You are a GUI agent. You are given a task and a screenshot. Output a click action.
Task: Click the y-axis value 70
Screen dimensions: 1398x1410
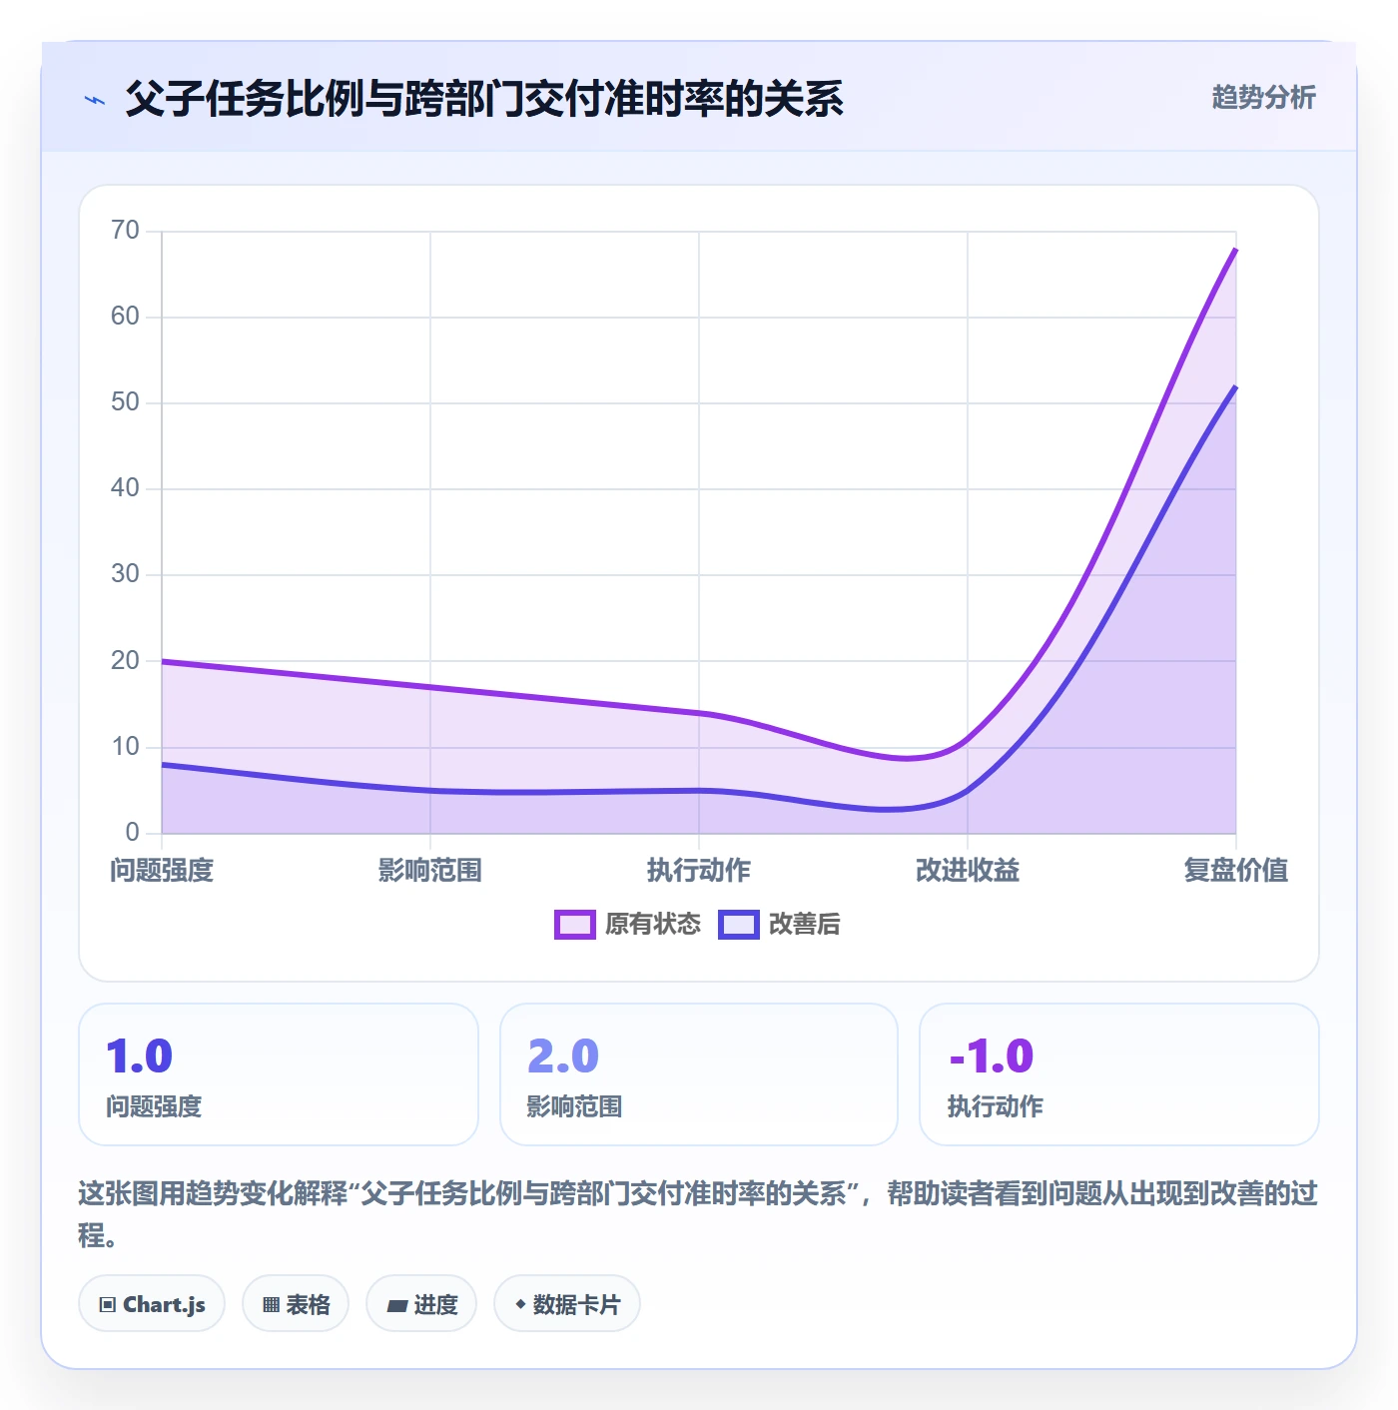pos(125,231)
